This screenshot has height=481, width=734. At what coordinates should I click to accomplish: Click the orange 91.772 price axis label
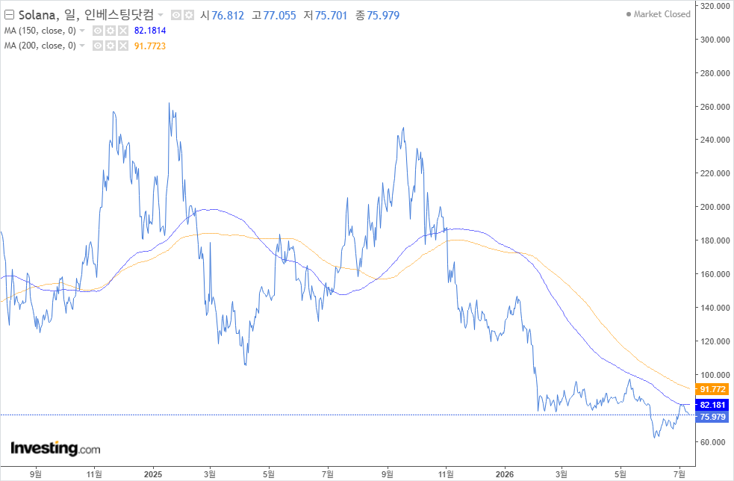[x=712, y=389]
